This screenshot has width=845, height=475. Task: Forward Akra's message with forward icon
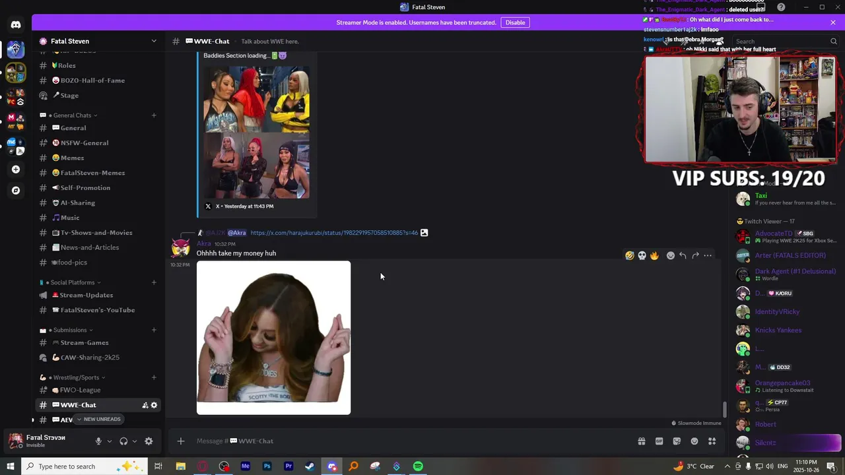pyautogui.click(x=695, y=255)
